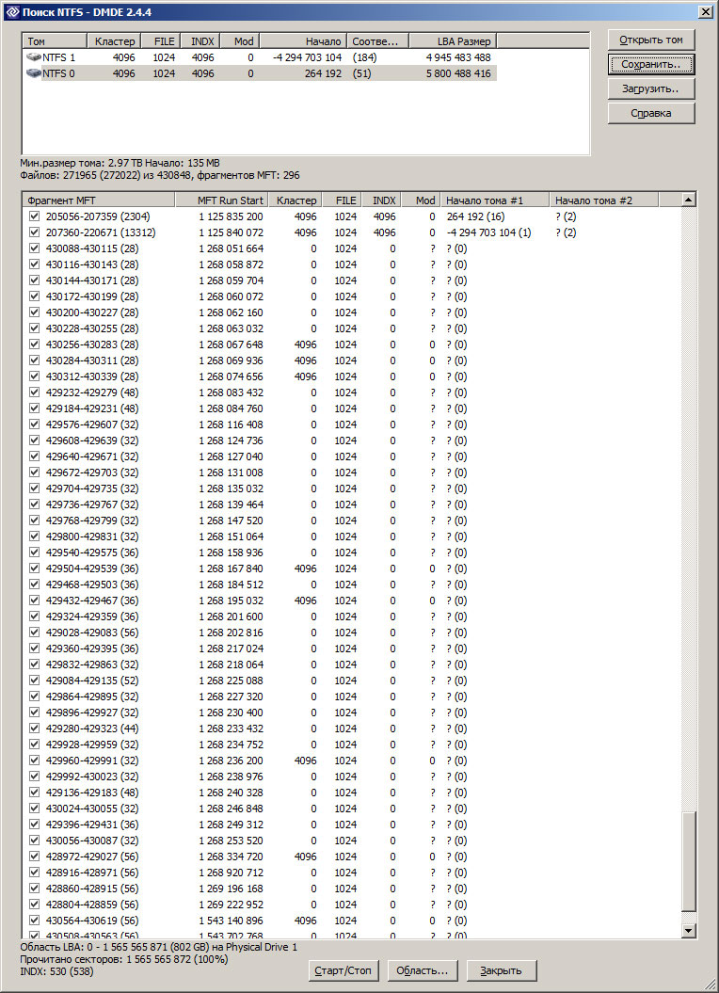Sort by MFT Run Start column header
719x993 pixels.
221,200
